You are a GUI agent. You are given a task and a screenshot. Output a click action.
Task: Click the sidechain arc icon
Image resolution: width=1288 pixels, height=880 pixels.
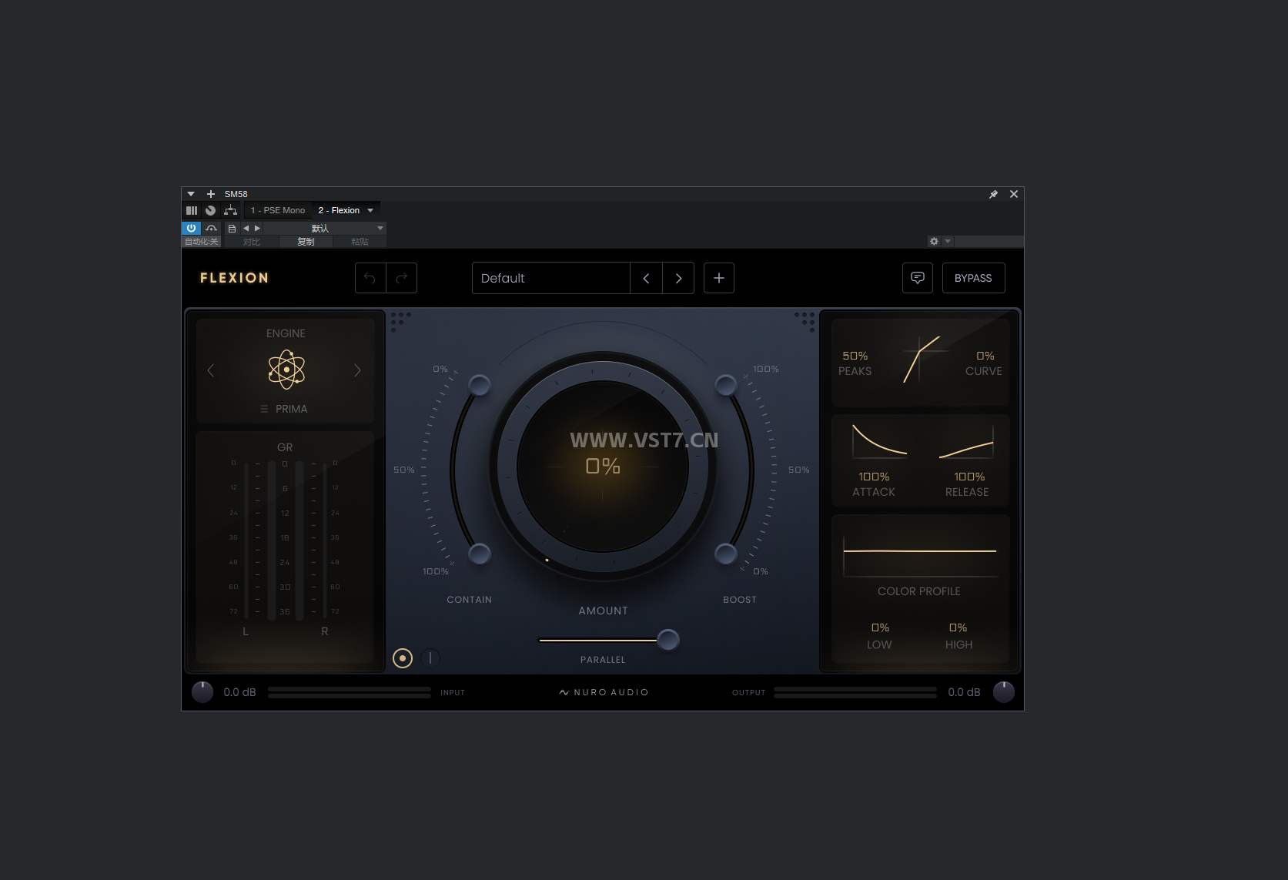coord(211,229)
